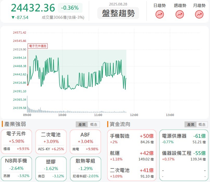The width and height of the screenshot is (210, 182).
Task: Select the 產業 tab in 資金流向 section
Action: tap(190, 125)
